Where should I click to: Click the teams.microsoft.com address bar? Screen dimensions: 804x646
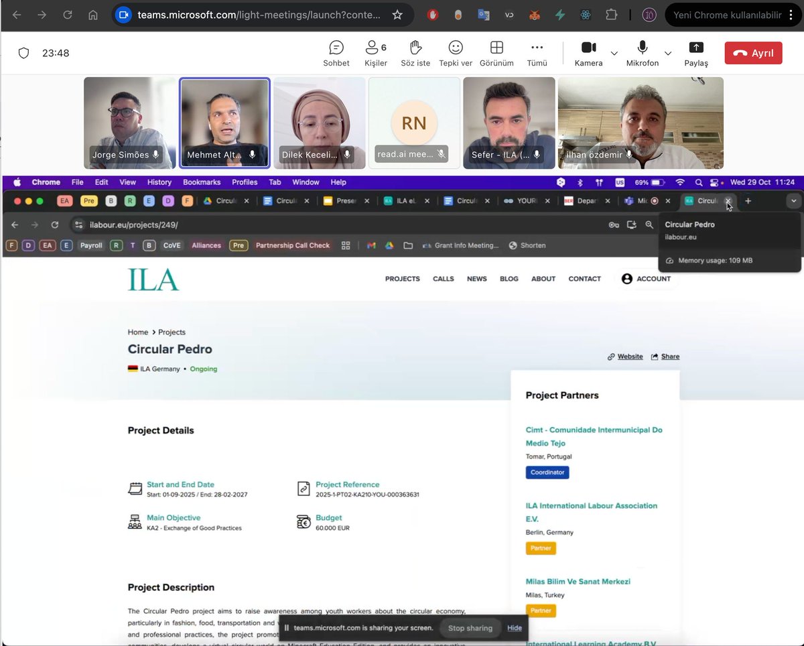click(x=259, y=15)
